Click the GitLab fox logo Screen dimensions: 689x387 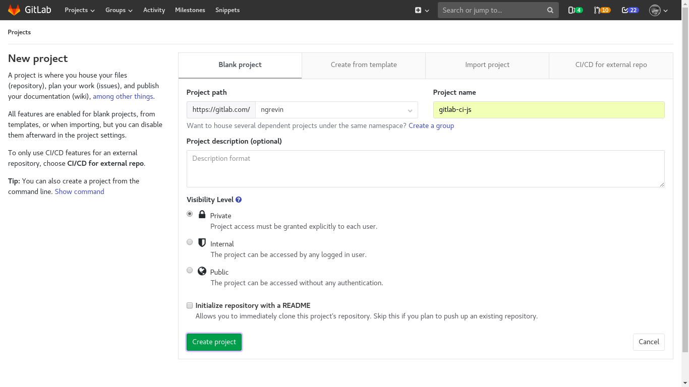(14, 10)
